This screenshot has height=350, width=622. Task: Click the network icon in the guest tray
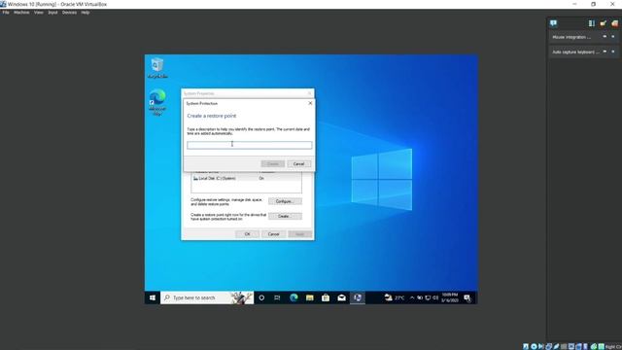(428, 297)
